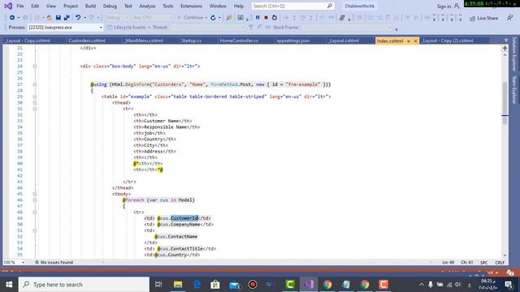This screenshot has width=520, height=292.
Task: Click the Type here to search box
Action: click(84, 285)
